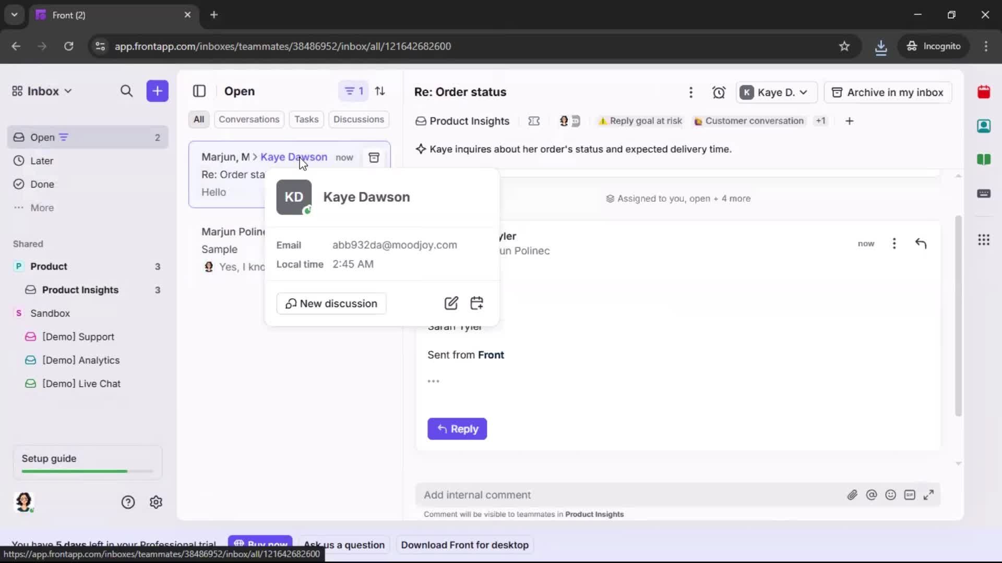The width and height of the screenshot is (1002, 563).
Task: Insert an emoji into the comment
Action: [891, 495]
